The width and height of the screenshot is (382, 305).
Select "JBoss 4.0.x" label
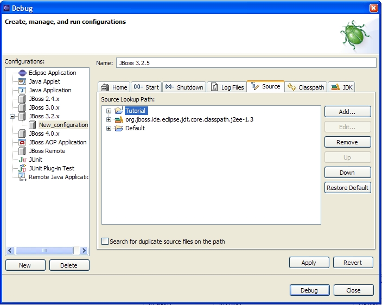pos(44,134)
